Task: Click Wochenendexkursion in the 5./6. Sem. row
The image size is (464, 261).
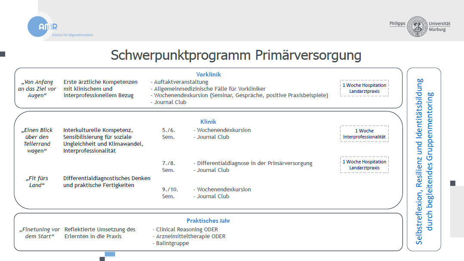Action: [x=222, y=130]
